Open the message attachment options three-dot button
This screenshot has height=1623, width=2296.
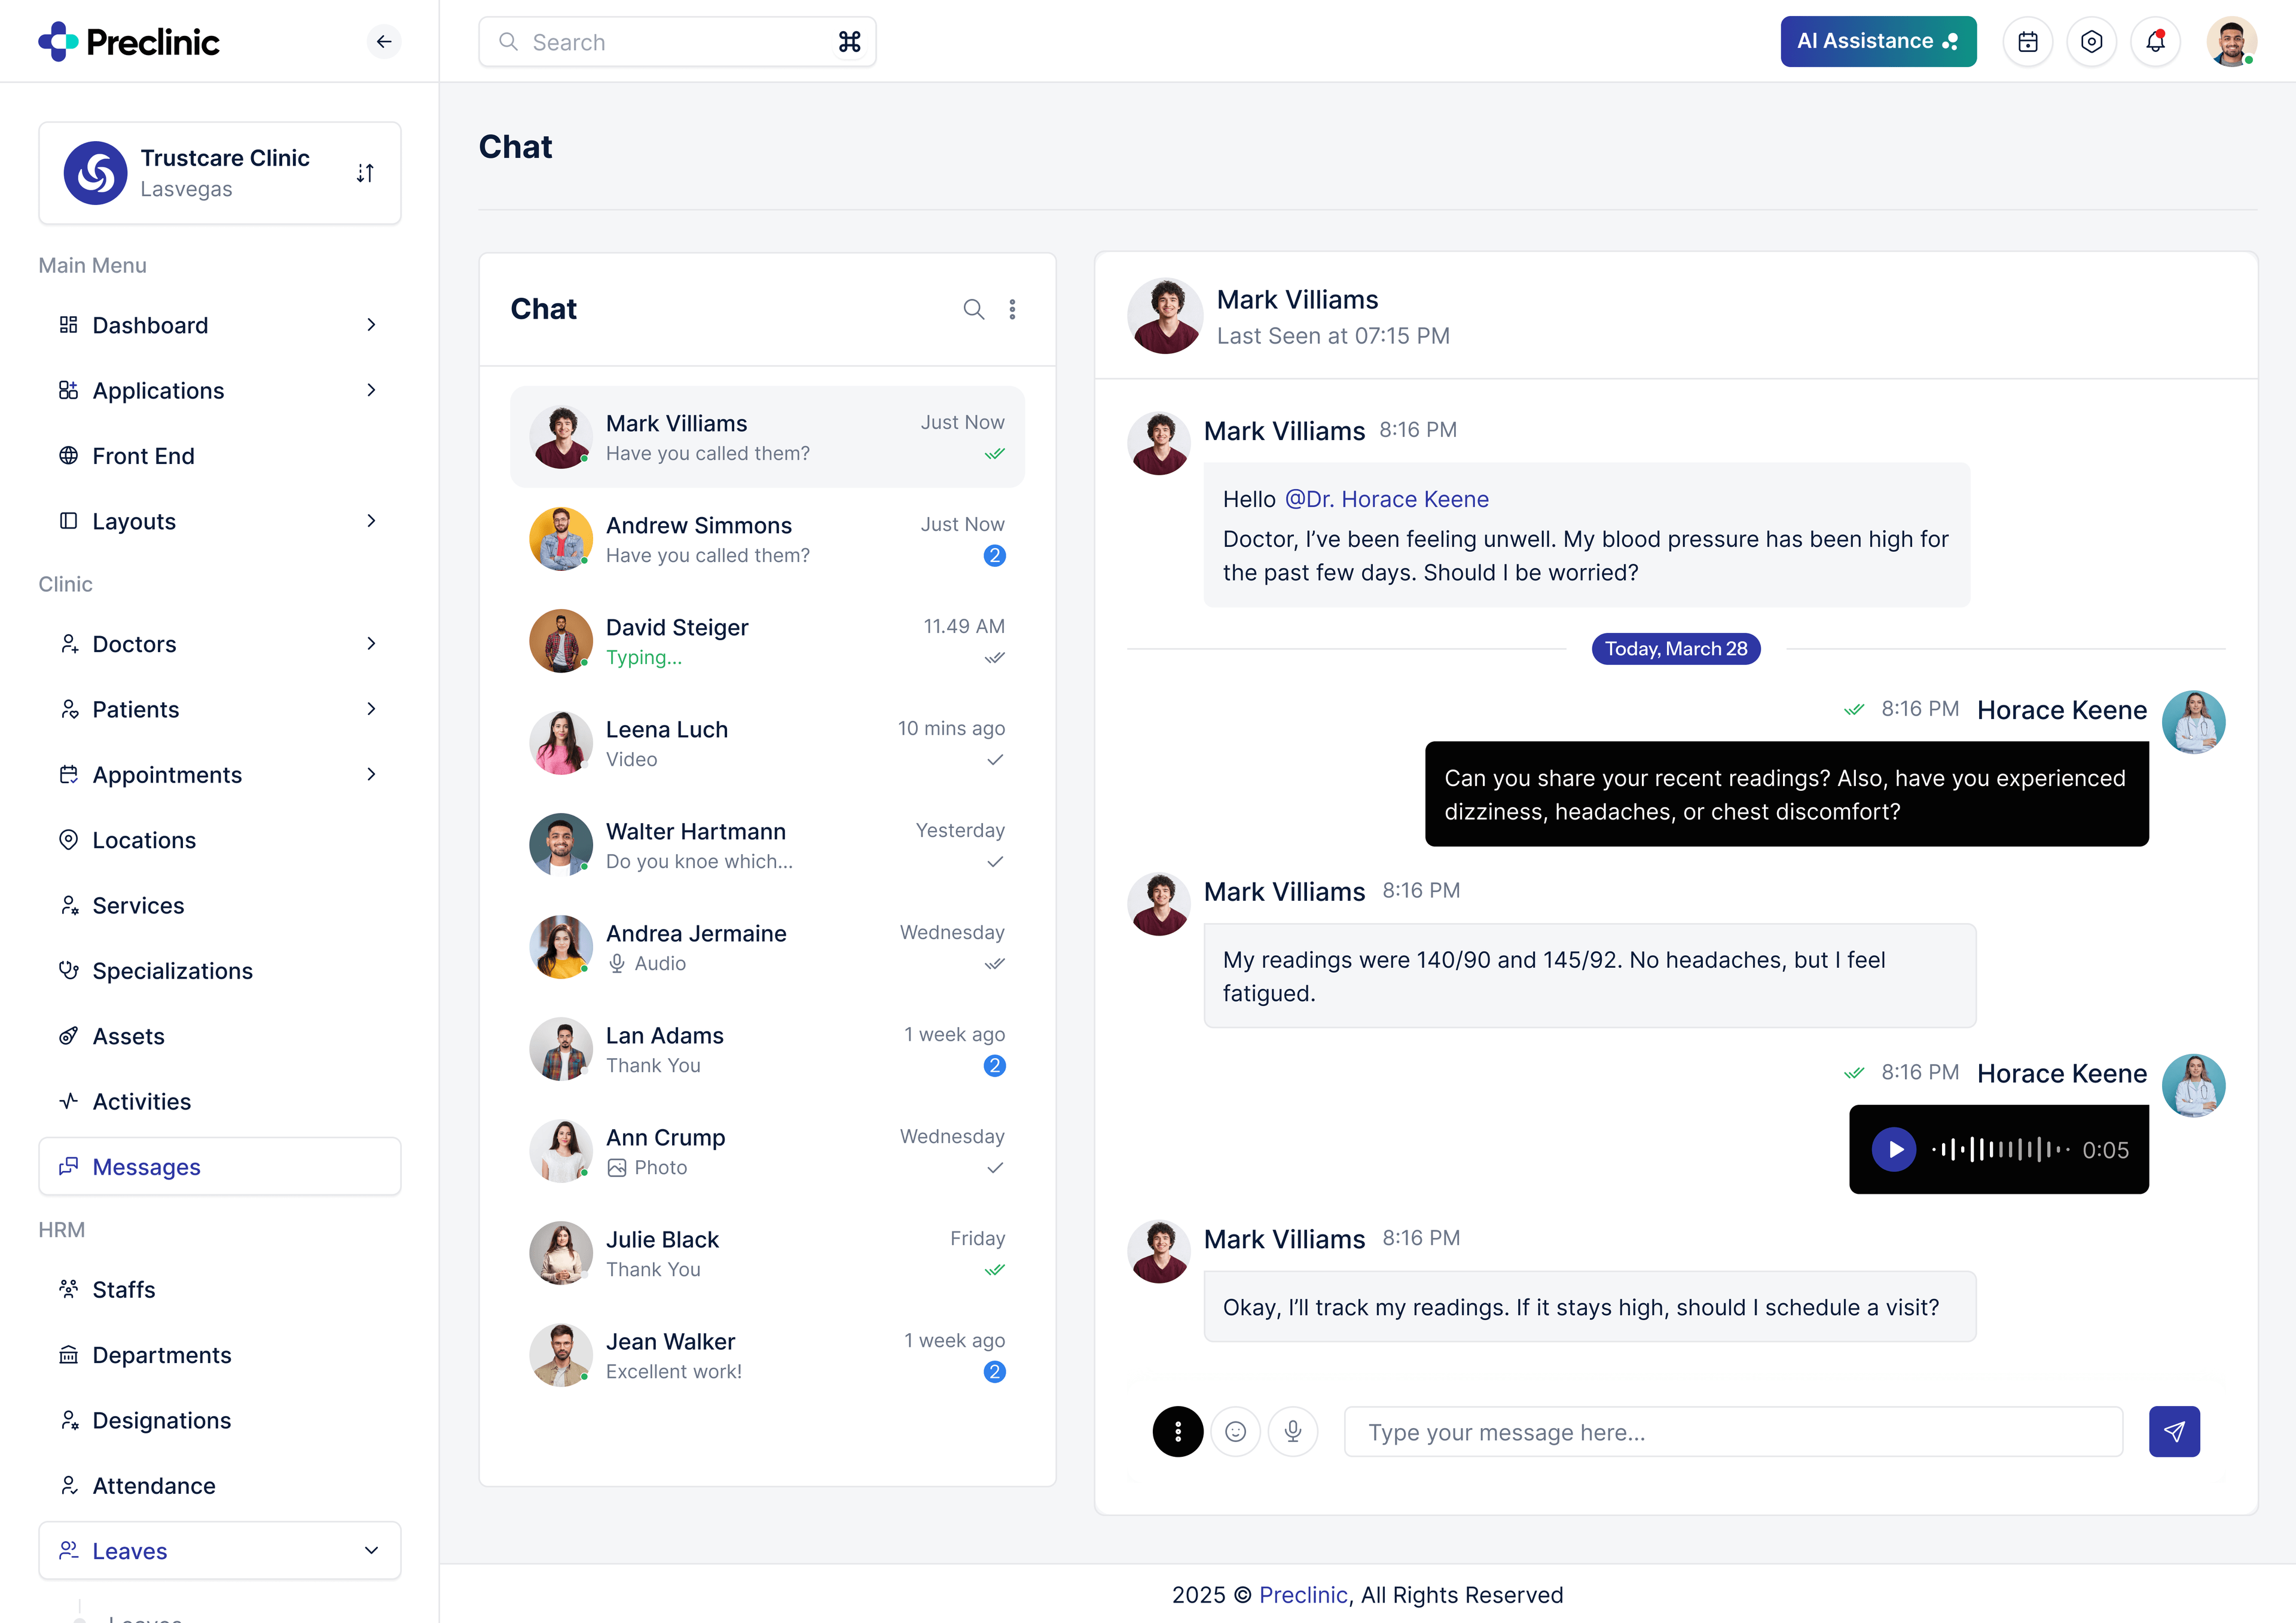(1178, 1431)
